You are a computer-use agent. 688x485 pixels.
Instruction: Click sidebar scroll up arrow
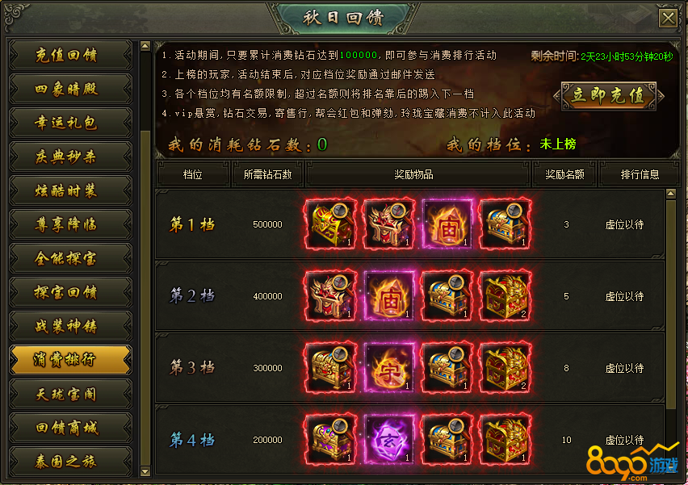145,46
